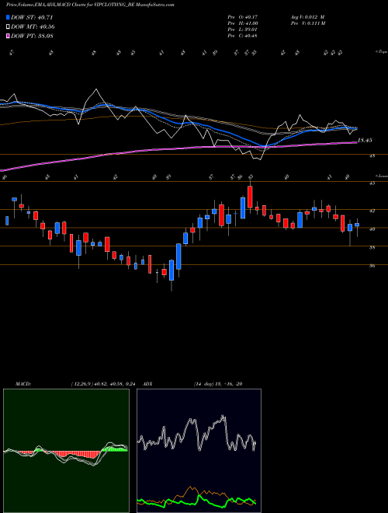This screenshot has width=388, height=513.
Task: Click the 40 price axis label
Action: tap(372, 229)
